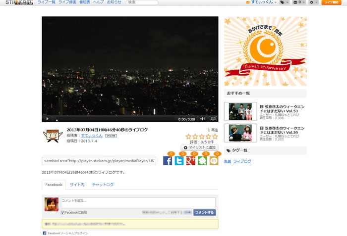Share on Google+ icon
The image size is (347, 236).
pyautogui.click(x=191, y=161)
